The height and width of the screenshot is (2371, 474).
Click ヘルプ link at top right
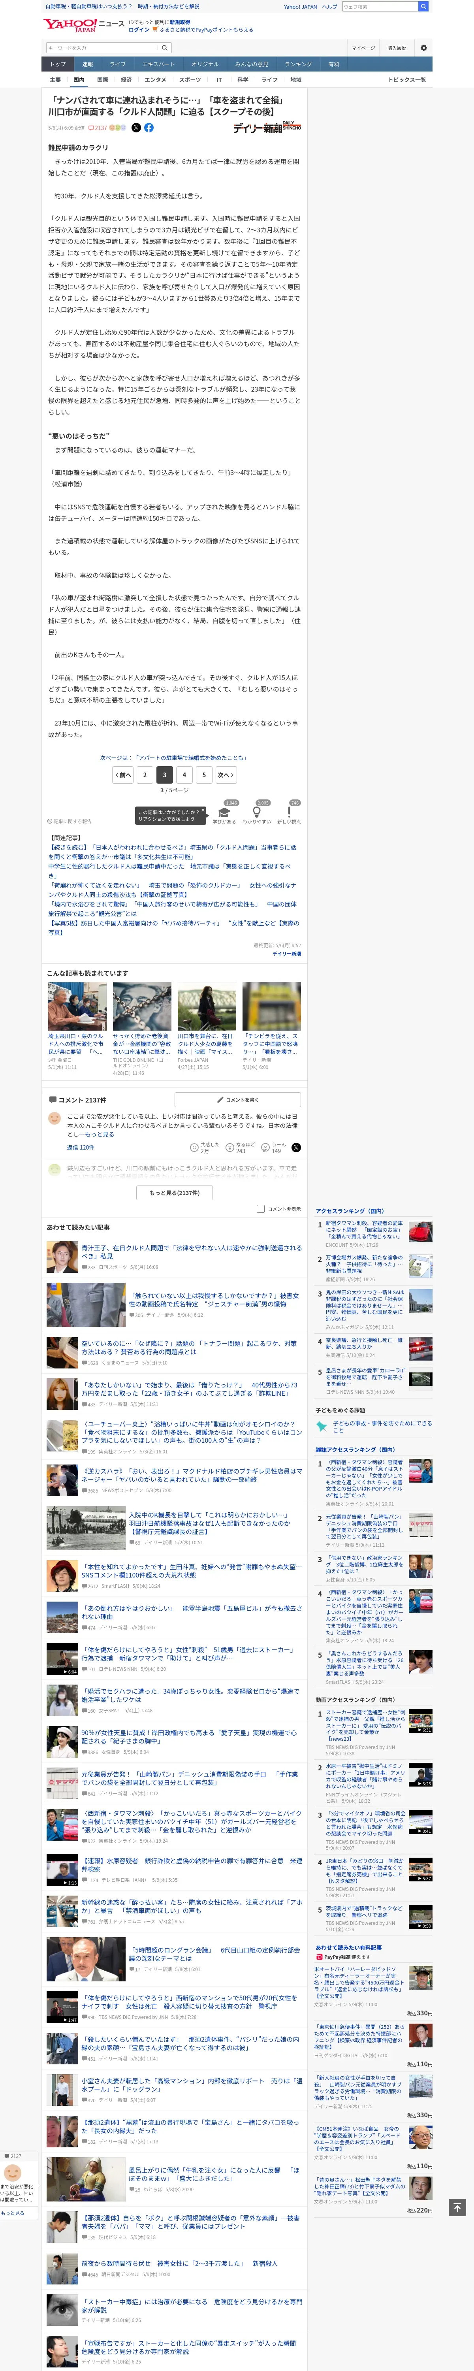tap(329, 6)
